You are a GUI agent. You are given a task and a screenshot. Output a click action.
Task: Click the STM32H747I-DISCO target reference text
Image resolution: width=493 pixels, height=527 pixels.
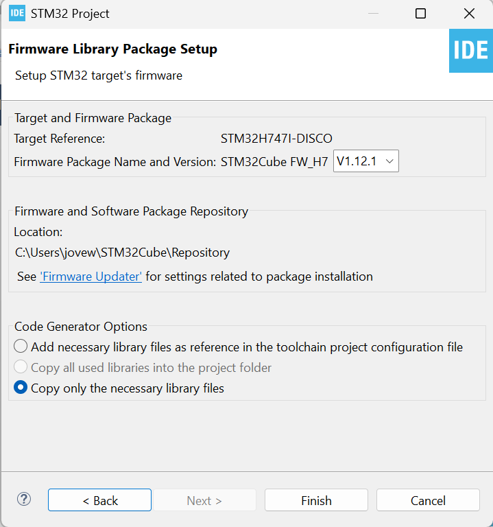click(x=276, y=139)
